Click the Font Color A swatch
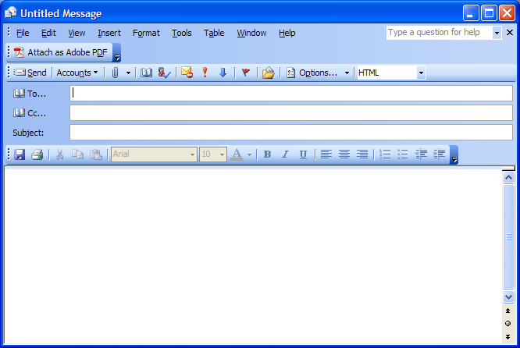Image resolution: width=520 pixels, height=348 pixels. [x=237, y=154]
